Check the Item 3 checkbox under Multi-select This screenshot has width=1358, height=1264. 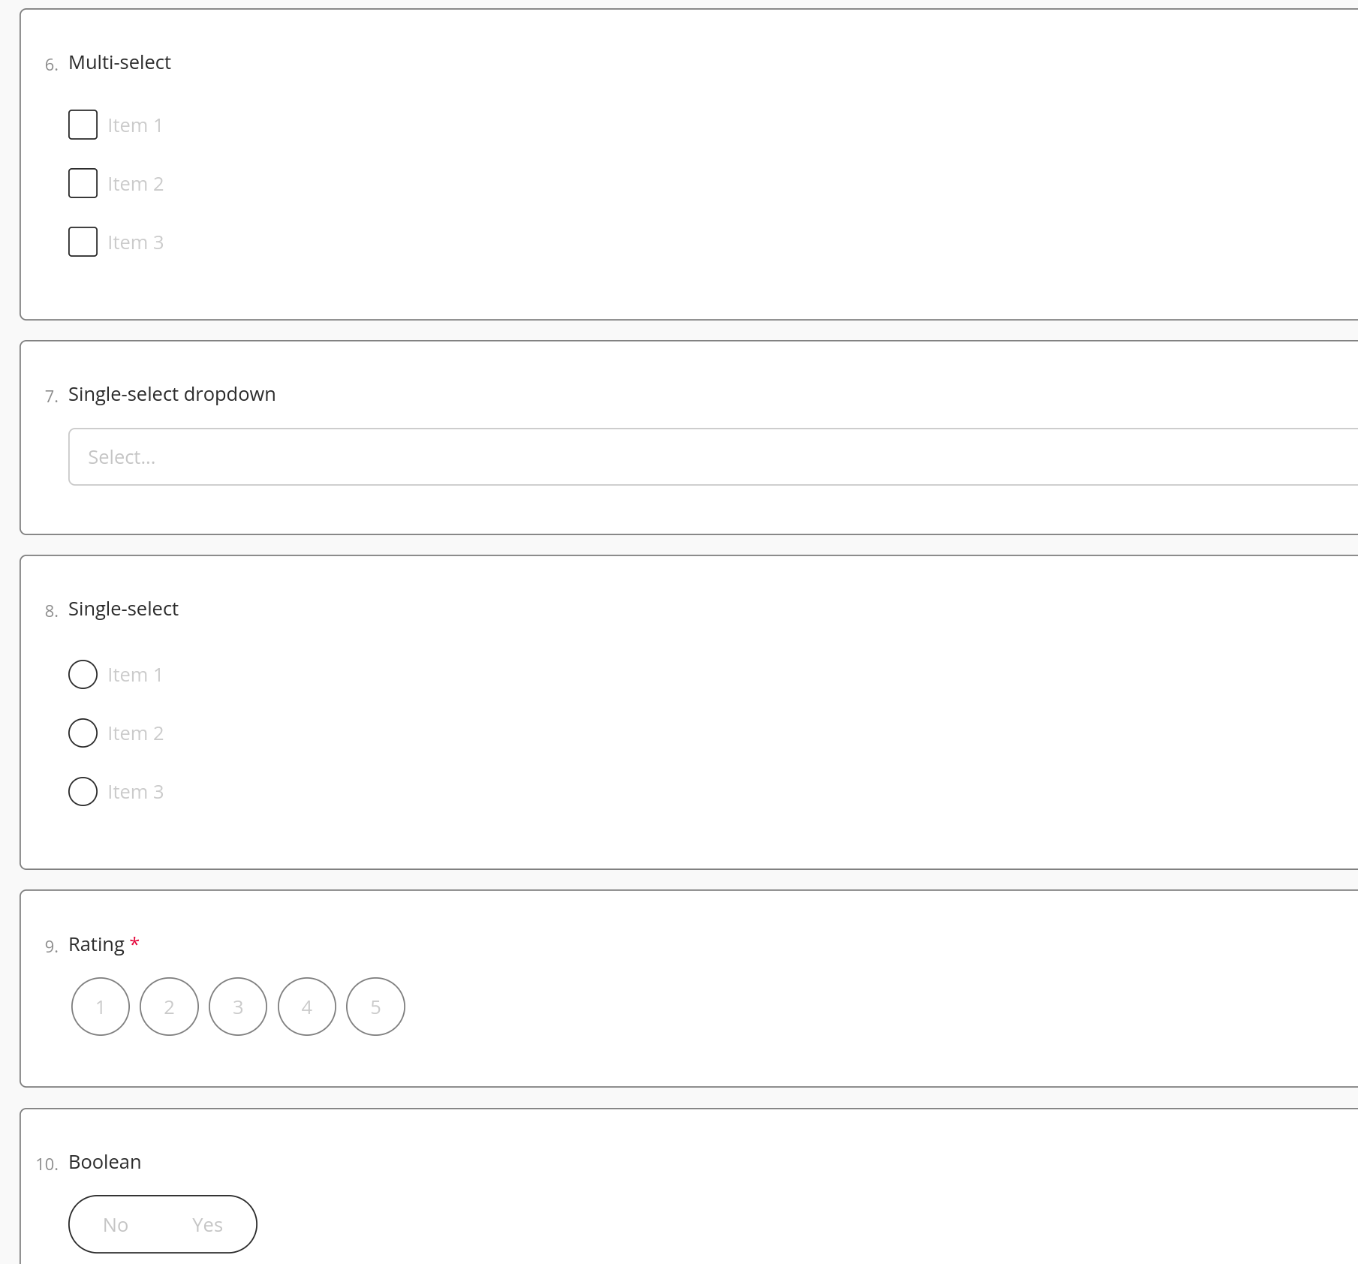tap(83, 242)
